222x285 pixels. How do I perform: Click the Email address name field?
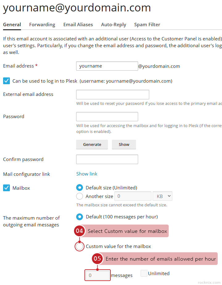pyautogui.click(x=107, y=66)
